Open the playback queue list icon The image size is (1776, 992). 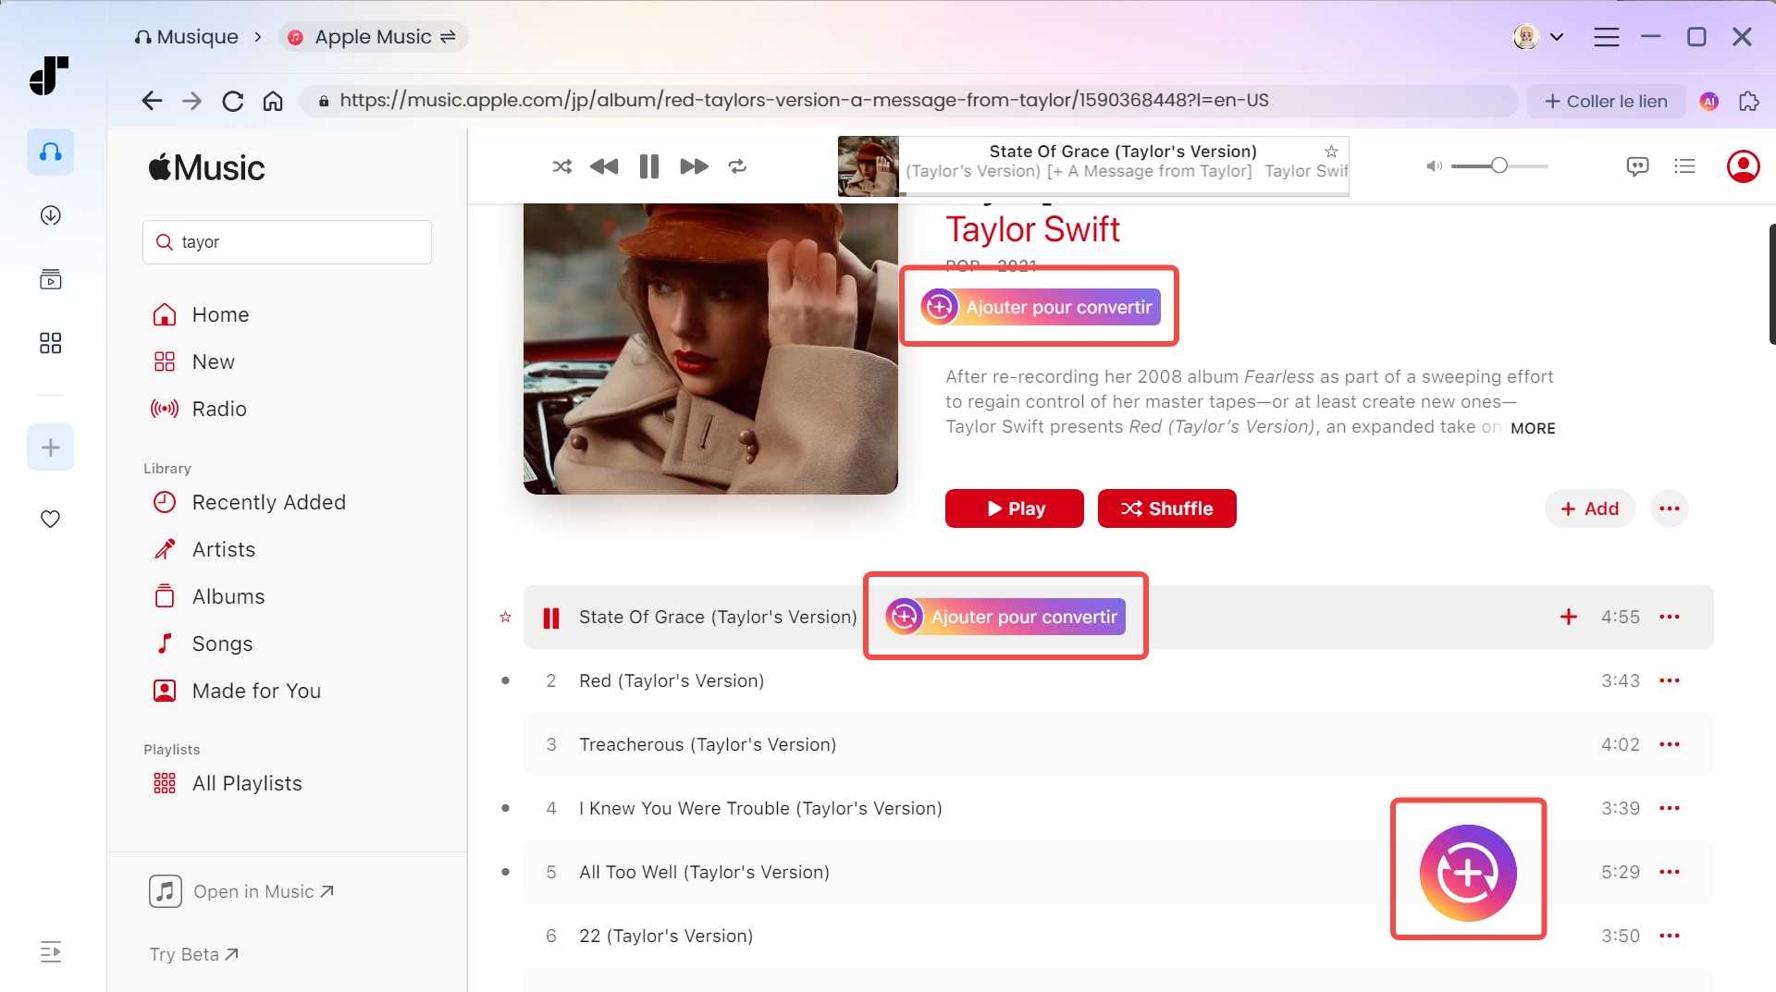[x=1685, y=166]
